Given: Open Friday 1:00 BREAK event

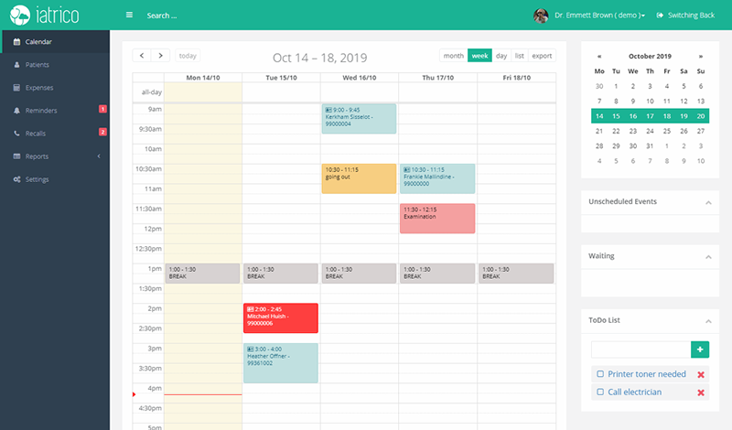Looking at the screenshot, I should [x=516, y=274].
